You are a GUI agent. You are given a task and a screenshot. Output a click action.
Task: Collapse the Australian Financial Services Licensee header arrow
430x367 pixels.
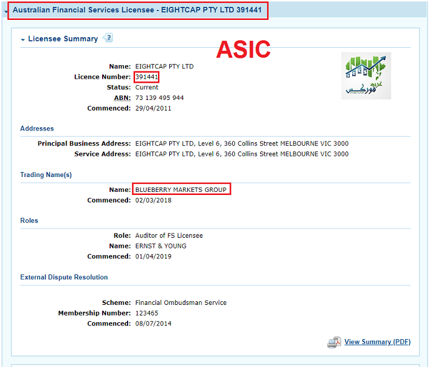point(6,12)
